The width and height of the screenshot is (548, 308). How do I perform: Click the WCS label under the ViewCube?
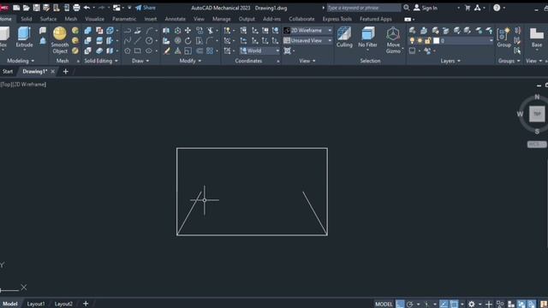pyautogui.click(x=537, y=145)
